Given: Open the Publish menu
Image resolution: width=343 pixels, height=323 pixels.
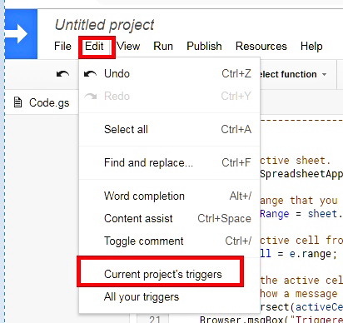Looking at the screenshot, I should point(204,46).
